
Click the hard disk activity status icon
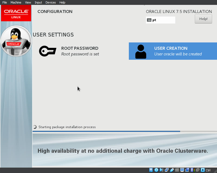(x=151, y=170)
